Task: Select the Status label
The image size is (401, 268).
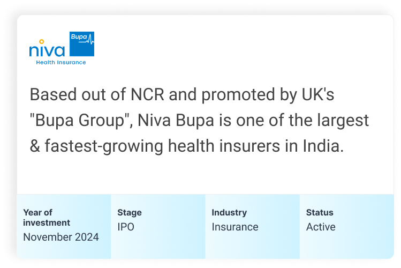Action: [320, 212]
